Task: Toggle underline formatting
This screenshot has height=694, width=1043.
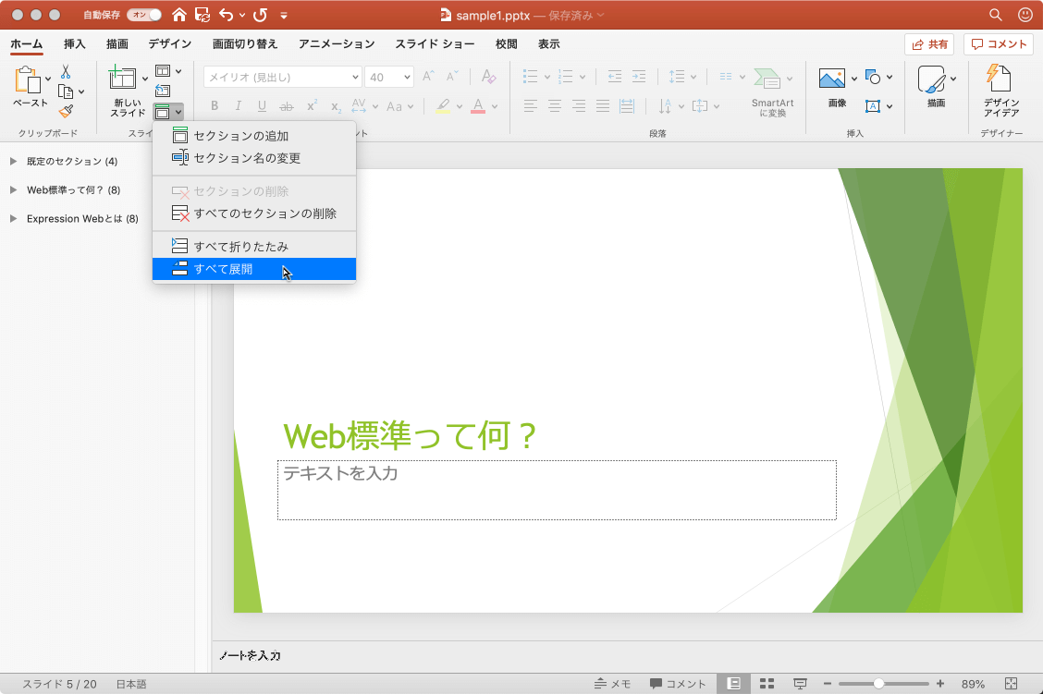Action: click(x=262, y=105)
